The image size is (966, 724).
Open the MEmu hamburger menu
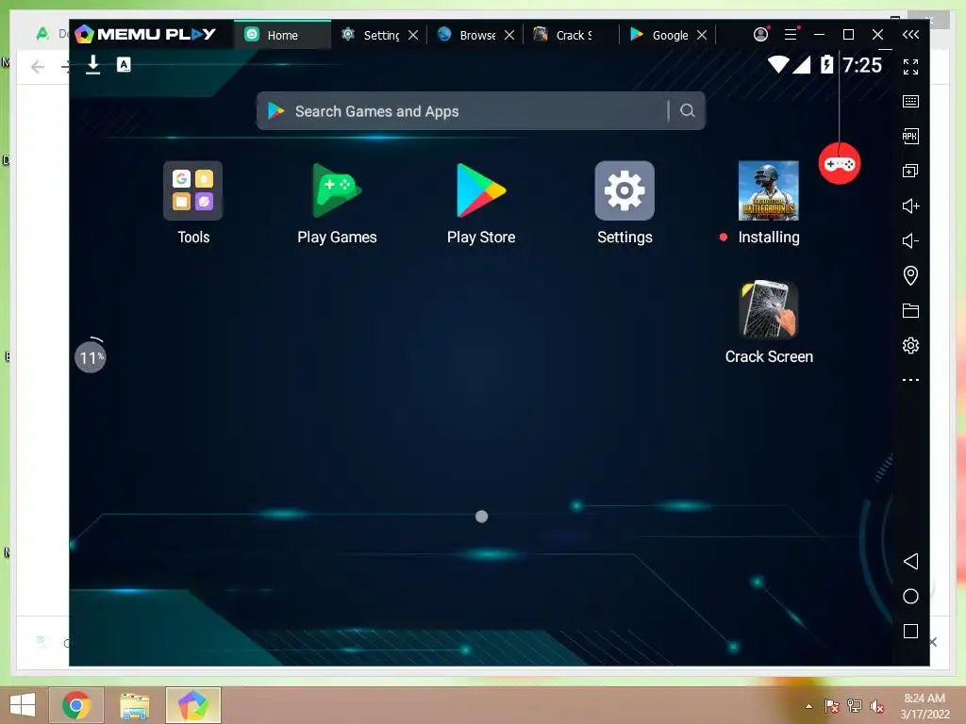[x=791, y=35]
